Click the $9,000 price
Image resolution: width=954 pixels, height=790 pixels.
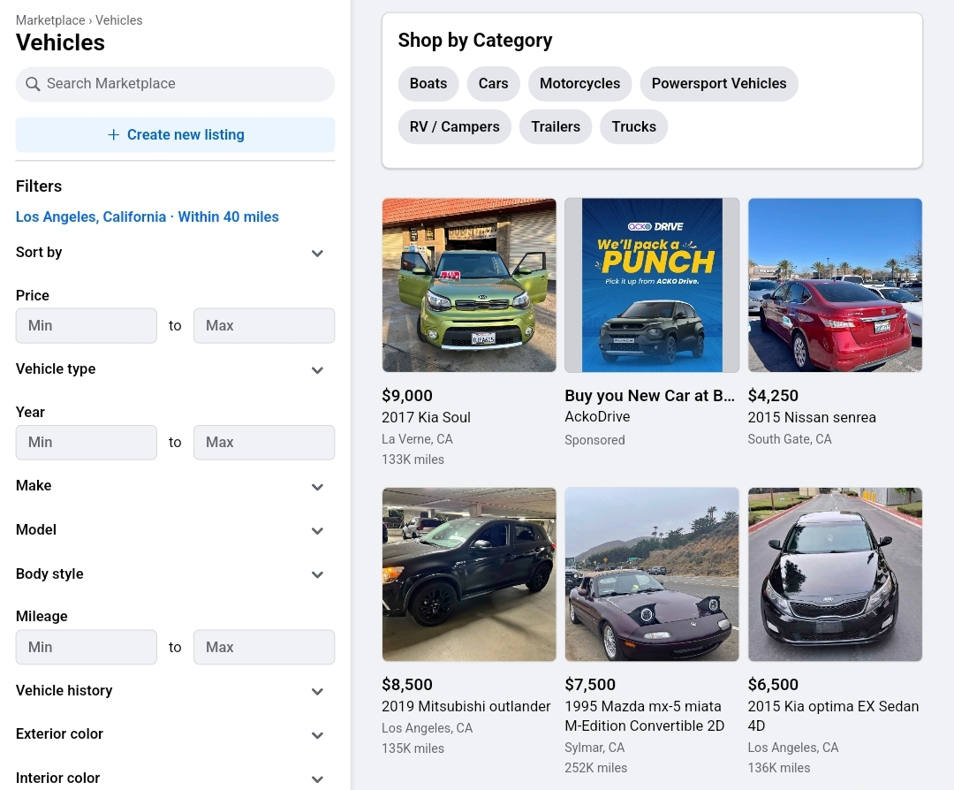tap(407, 396)
